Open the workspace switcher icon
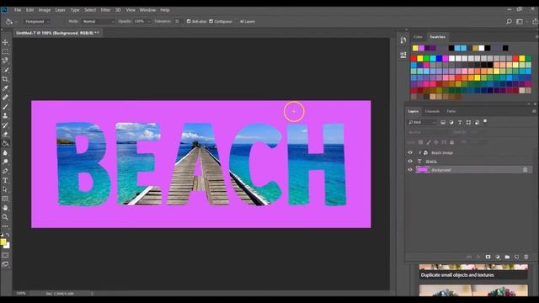Screen dimensions: 539x303 520,22
